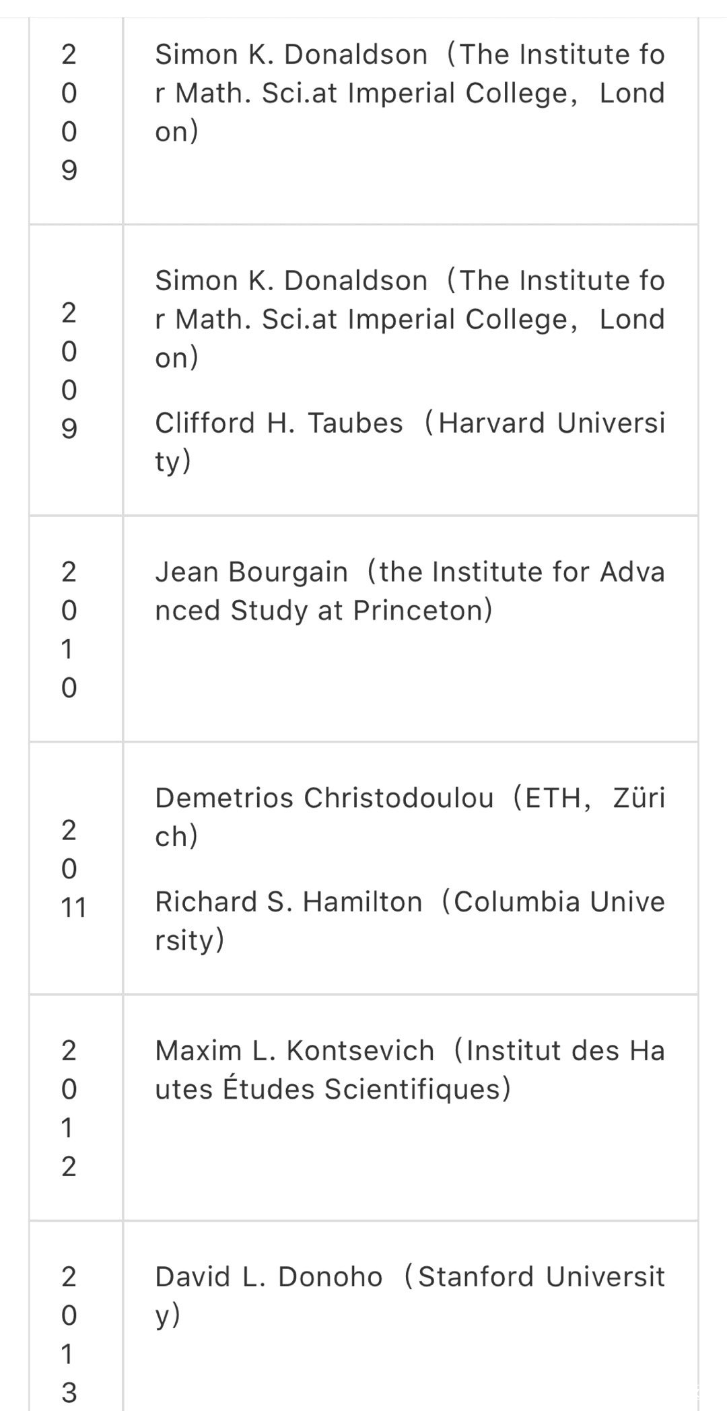Image resolution: width=727 pixels, height=1411 pixels.
Task: Click the name Clifford H. Taubes
Action: (279, 423)
